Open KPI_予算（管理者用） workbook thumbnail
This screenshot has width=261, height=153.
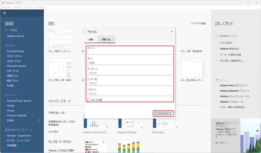pos(193,39)
